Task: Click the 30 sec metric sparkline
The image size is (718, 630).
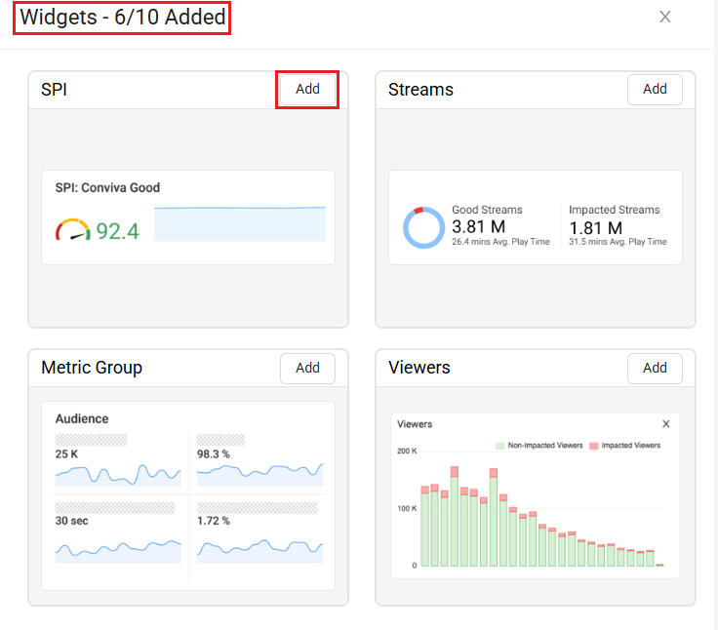Action: coord(118,552)
